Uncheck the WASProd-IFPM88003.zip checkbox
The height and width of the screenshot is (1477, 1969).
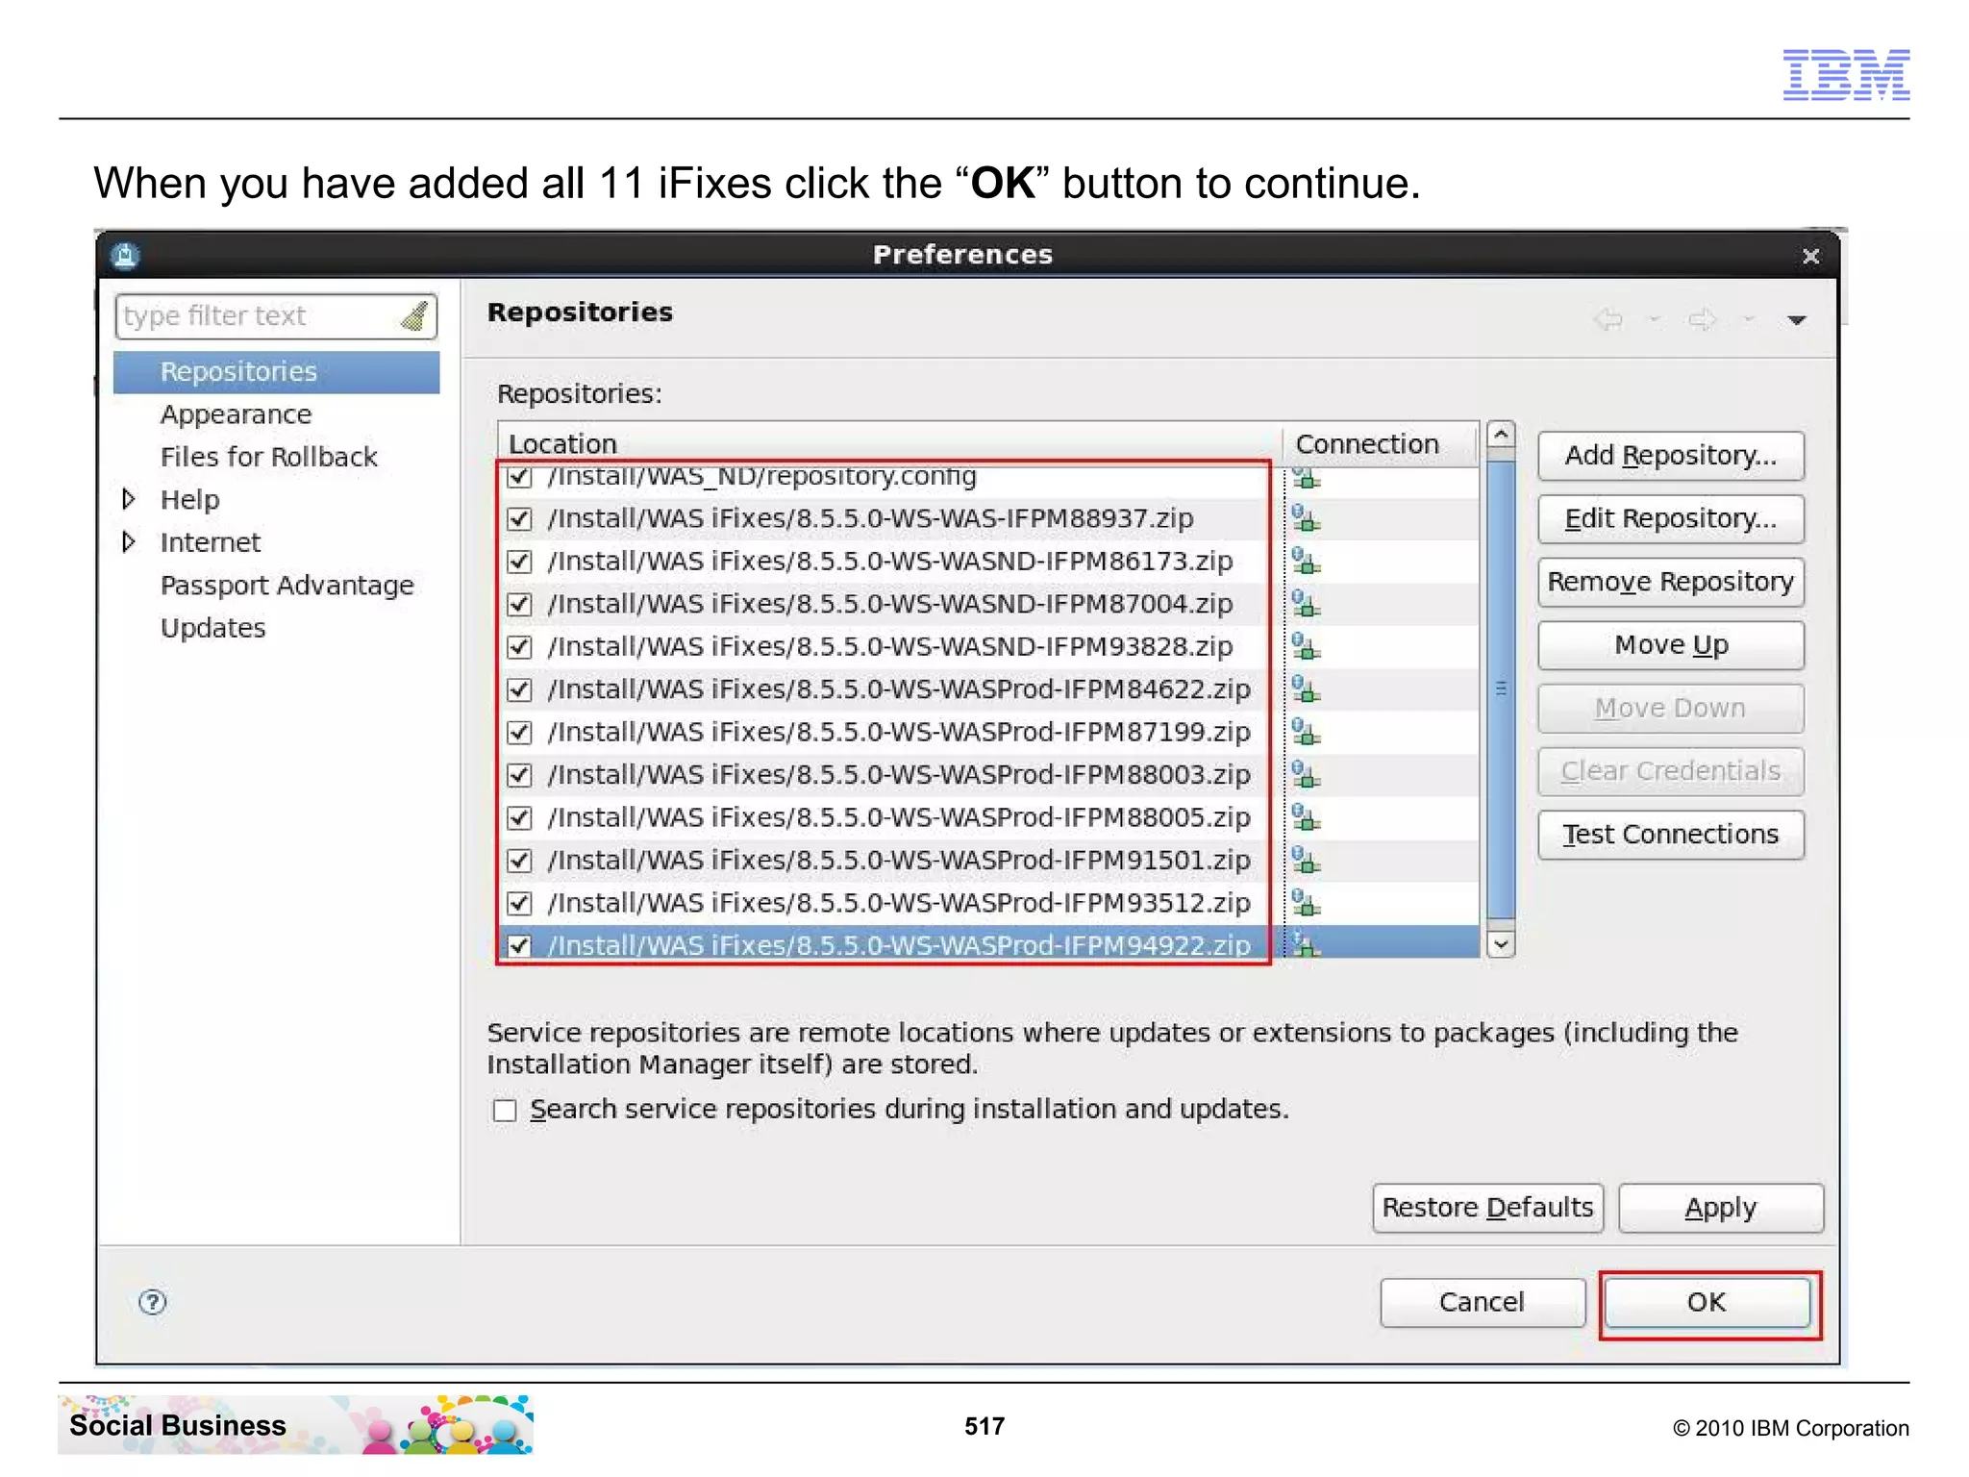[519, 775]
